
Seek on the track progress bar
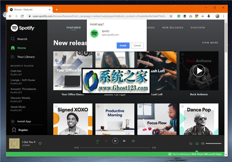tap(115, 148)
